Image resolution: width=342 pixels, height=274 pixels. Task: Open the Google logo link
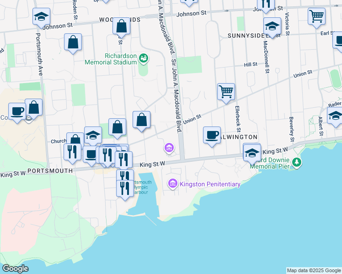coord(15,269)
